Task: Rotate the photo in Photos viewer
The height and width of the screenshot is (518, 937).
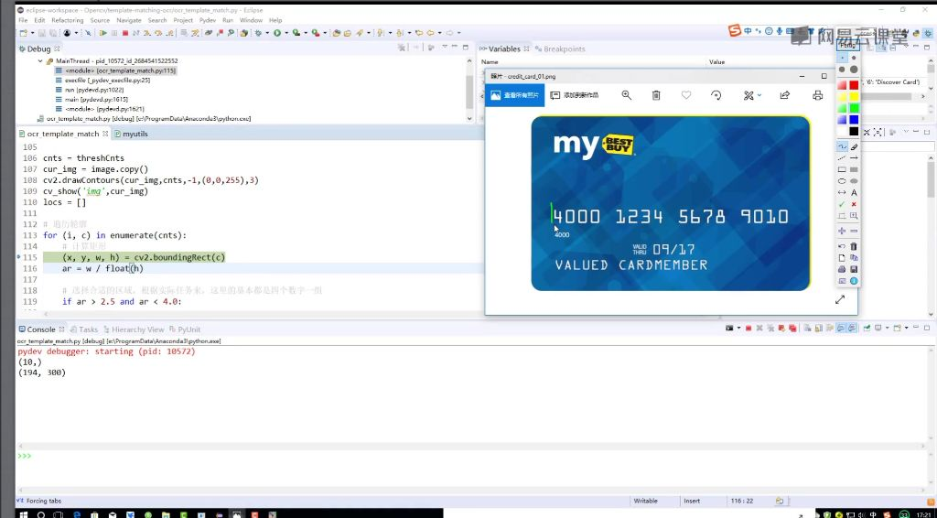Action: pyautogui.click(x=716, y=95)
